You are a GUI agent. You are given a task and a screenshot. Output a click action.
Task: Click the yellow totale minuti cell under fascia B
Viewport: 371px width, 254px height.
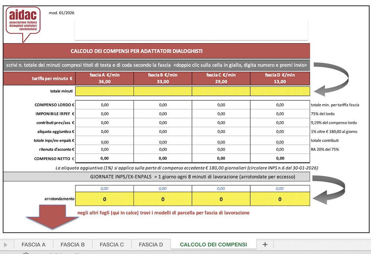pyautogui.click(x=163, y=91)
